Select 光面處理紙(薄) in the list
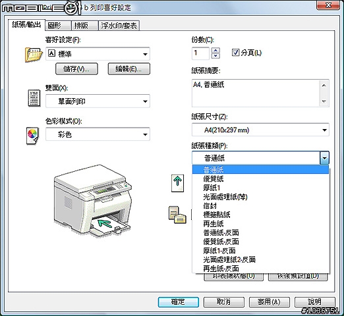Image resolution: width=344 pixels, height=316 pixels. (x=260, y=197)
